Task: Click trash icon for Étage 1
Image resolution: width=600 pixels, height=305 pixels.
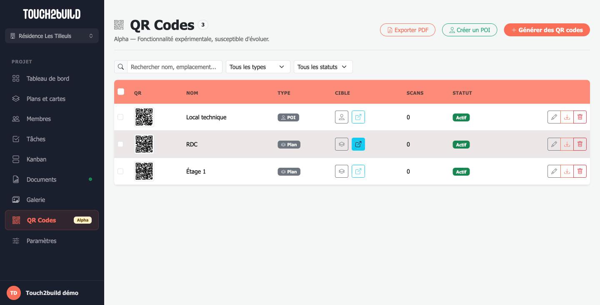Action: (580, 171)
